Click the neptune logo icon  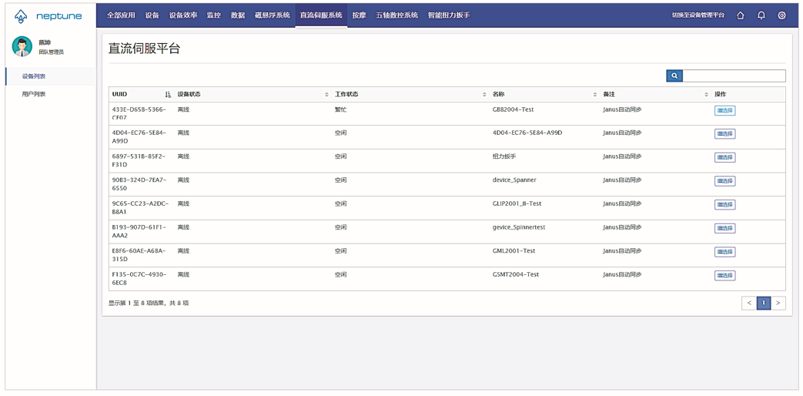click(x=21, y=16)
